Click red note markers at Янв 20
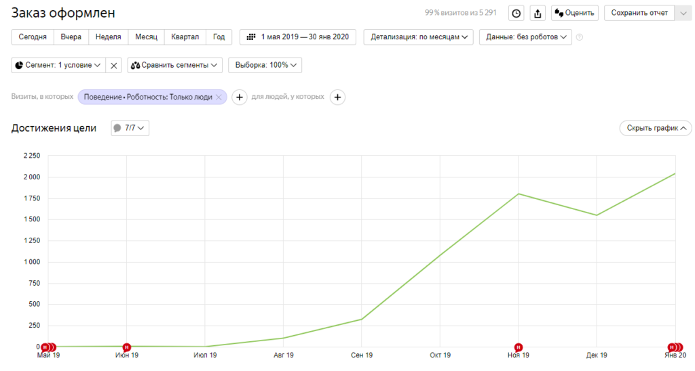Image resolution: width=695 pixels, height=371 pixels. 675,347
